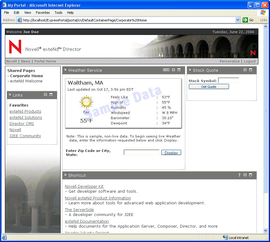Screen dimensions: 270x242
Task: Click the Shortcut title arrow icon
Action: 65,175
